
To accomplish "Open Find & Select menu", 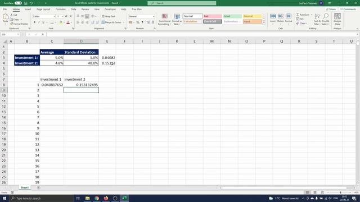I will point(326,20).
